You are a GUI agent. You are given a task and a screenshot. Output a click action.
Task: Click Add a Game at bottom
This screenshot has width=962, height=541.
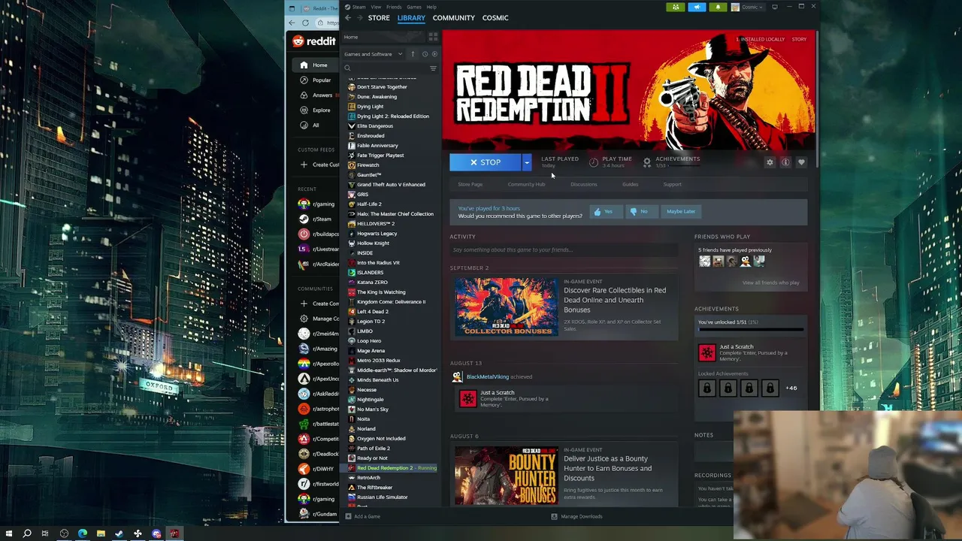pyautogui.click(x=362, y=516)
